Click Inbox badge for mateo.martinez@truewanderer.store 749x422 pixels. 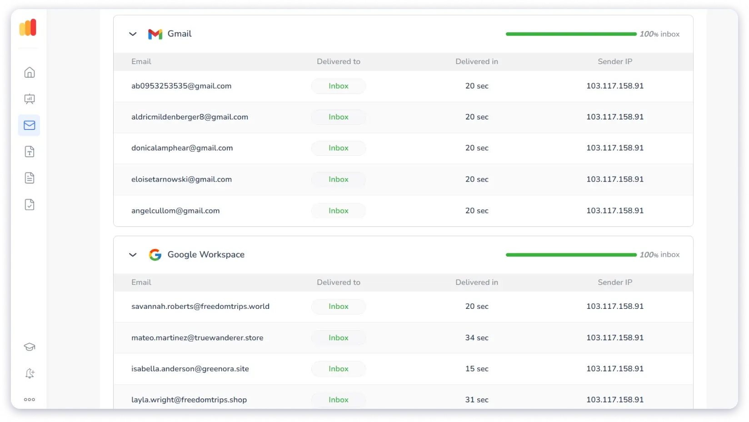(x=338, y=338)
